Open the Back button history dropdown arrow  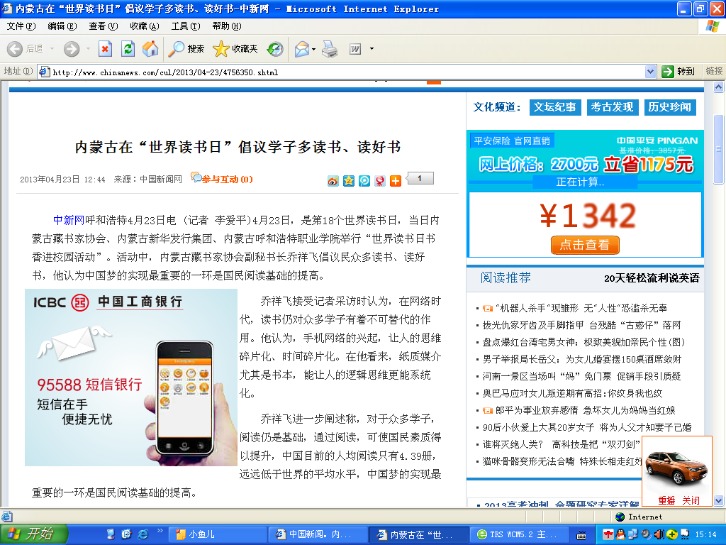point(50,49)
